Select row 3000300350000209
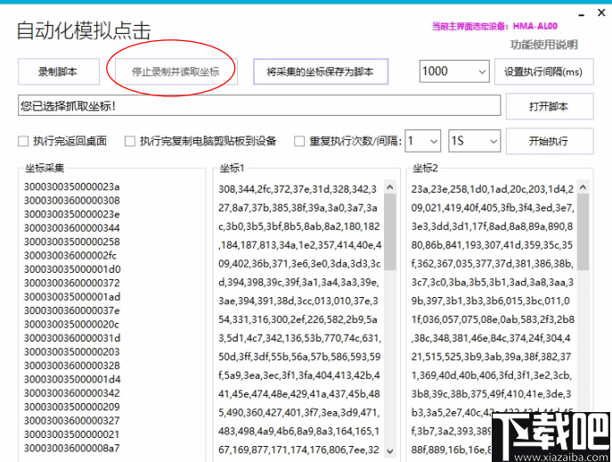612x462 pixels. [x=72, y=407]
